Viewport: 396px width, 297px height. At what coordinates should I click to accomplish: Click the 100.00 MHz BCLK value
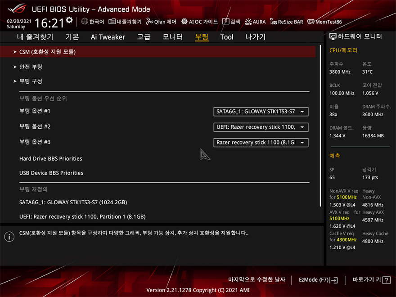coord(342,93)
